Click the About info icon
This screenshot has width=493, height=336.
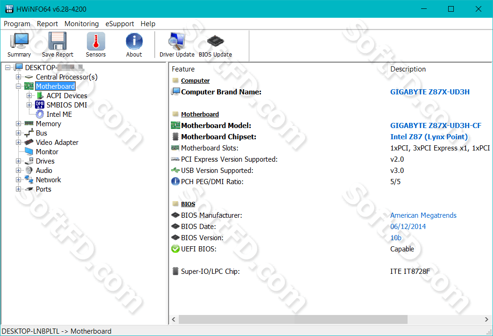134,41
